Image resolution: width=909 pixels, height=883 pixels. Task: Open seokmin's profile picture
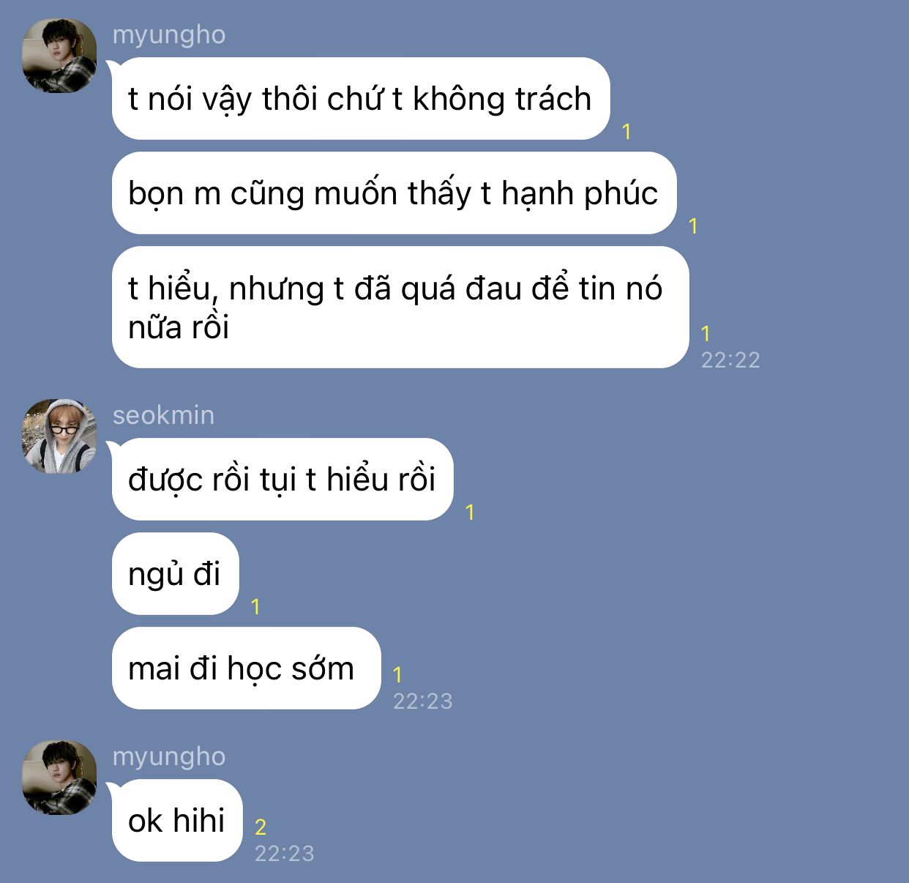59,436
